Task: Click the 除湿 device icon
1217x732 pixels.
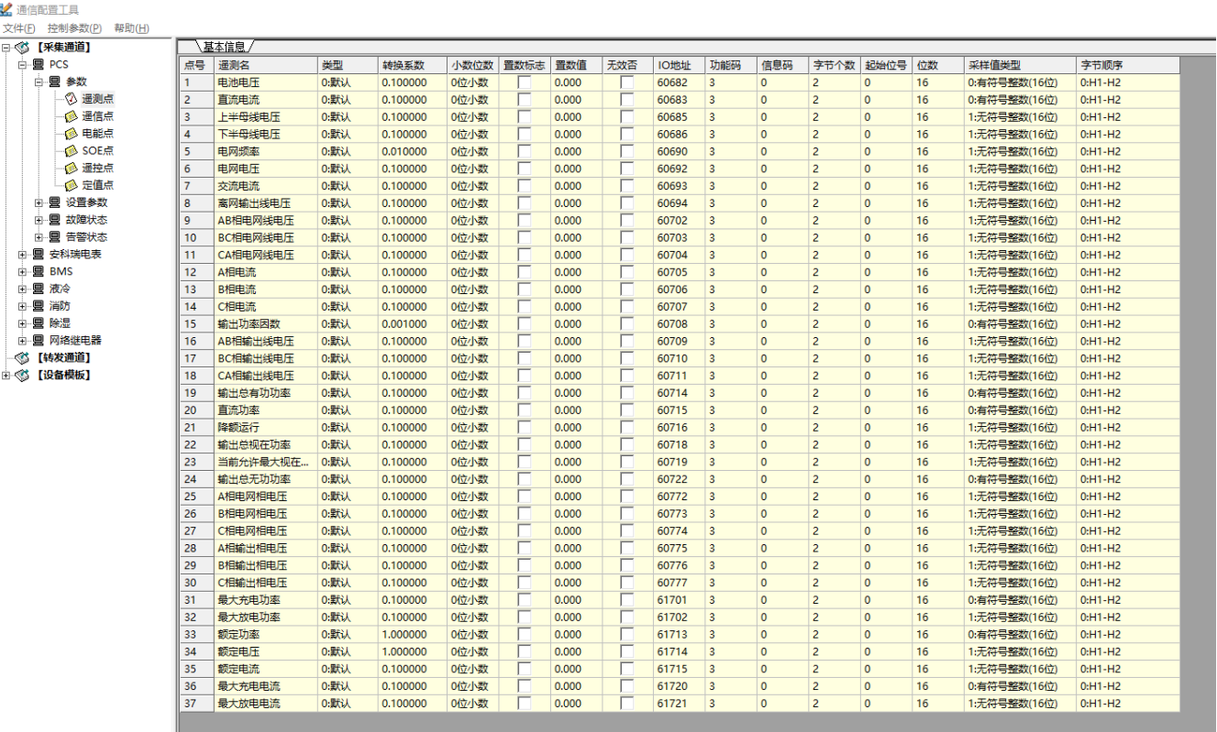Action: point(39,323)
